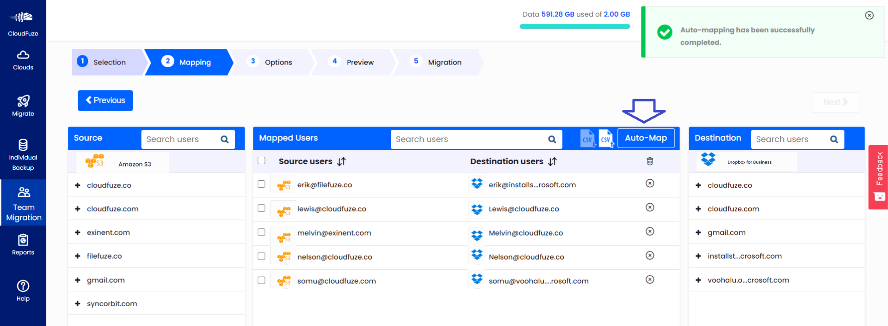Check the somu@cloudfuze.com row checkbox
888x326 pixels.
(x=261, y=280)
